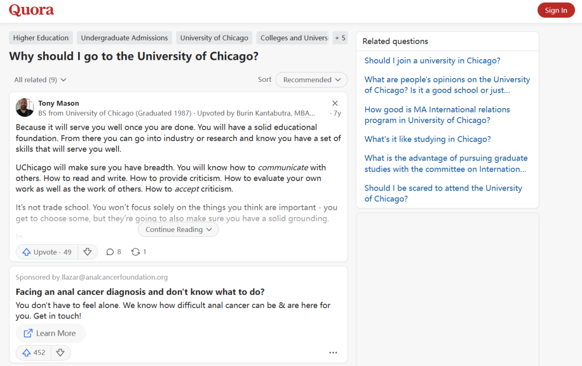Open three-dot menu on sponsored post

(x=333, y=353)
